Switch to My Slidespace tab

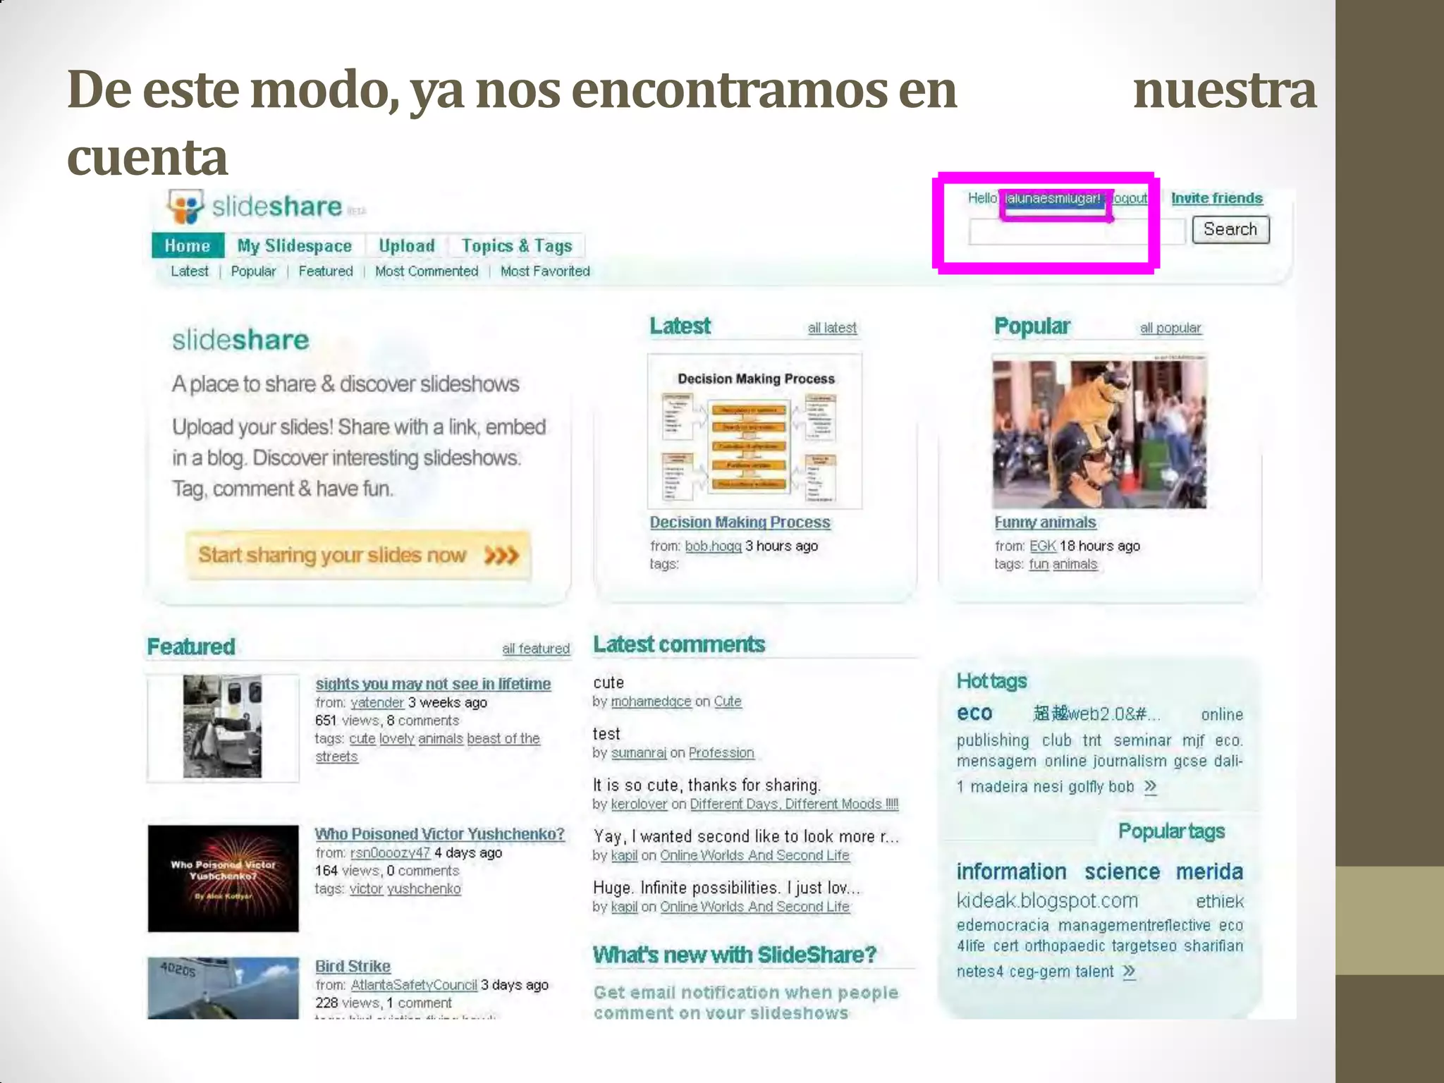295,245
